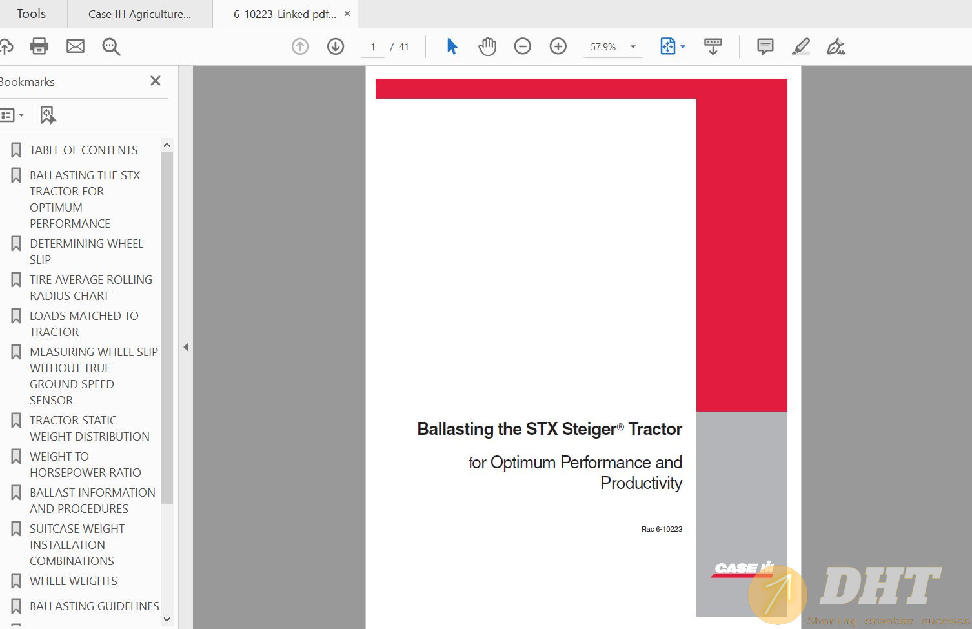Activate the Hand pan tool
Viewport: 972px width, 629px height.
tap(487, 46)
